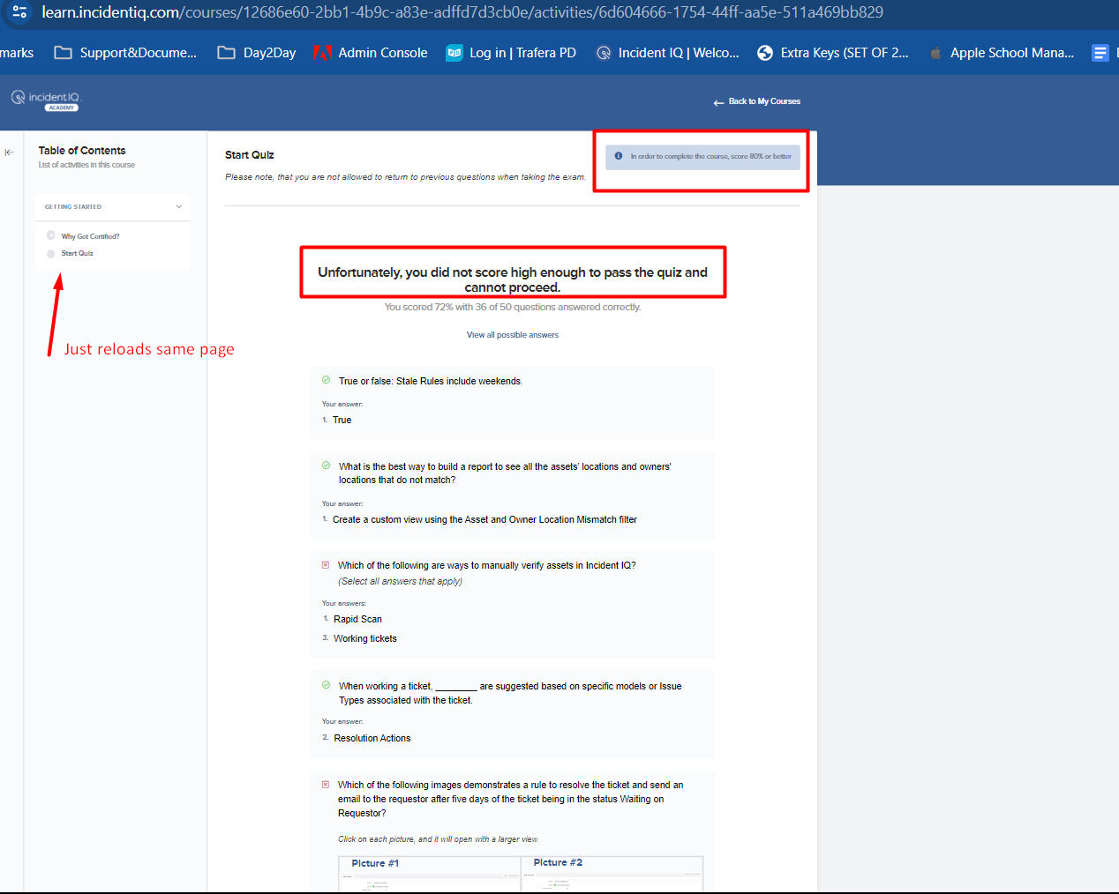Click the 80% or better score notice
Screen dimensions: 1119x894
(x=702, y=157)
